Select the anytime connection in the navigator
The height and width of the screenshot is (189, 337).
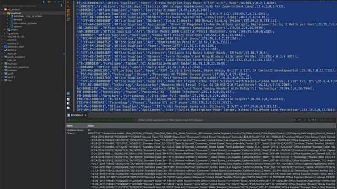(12, 40)
